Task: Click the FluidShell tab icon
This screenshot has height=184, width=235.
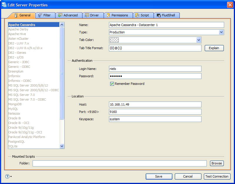Action: (159, 15)
